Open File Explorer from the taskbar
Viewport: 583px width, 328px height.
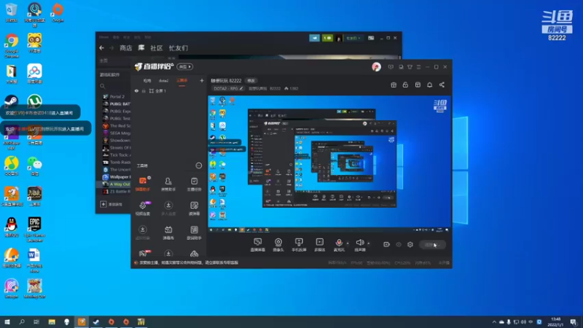pyautogui.click(x=52, y=321)
